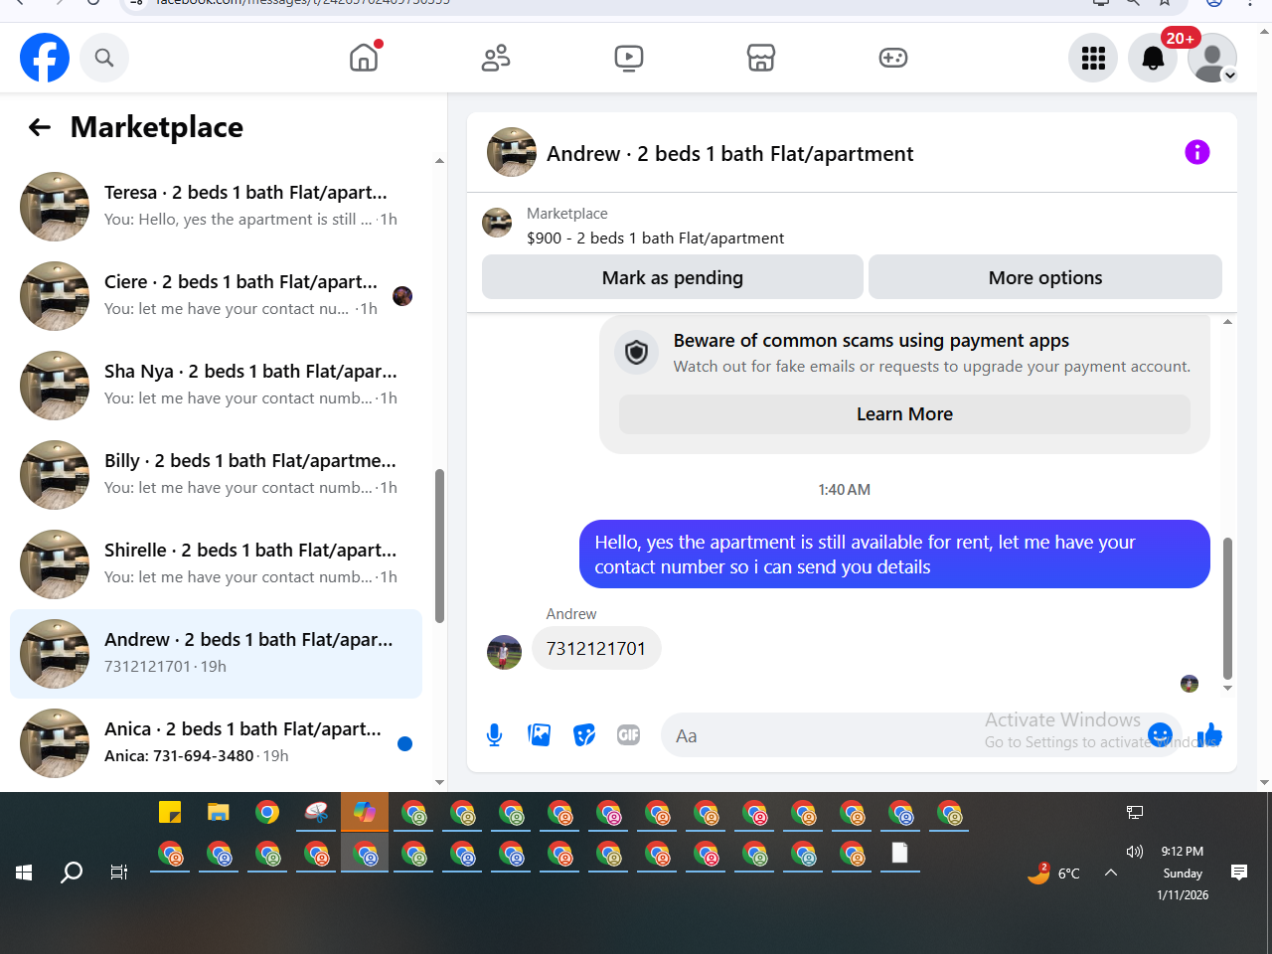Open the More options menu

1045,277
